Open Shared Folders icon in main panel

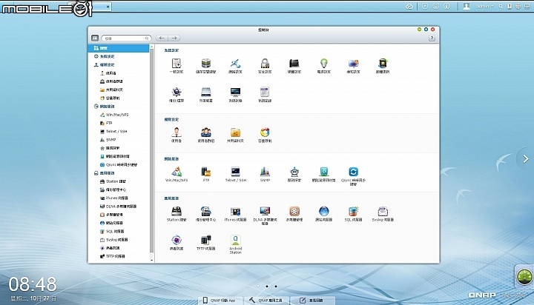235,133
